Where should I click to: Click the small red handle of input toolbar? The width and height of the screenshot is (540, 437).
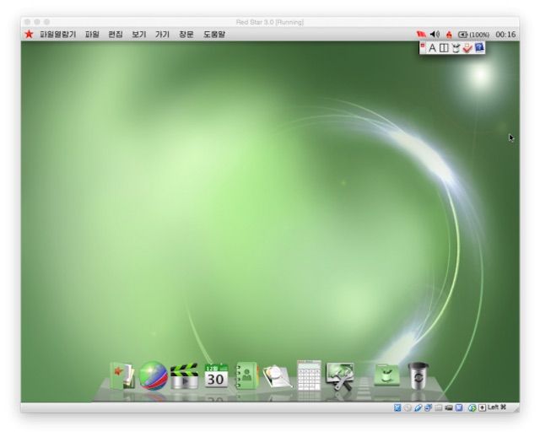coord(423,45)
